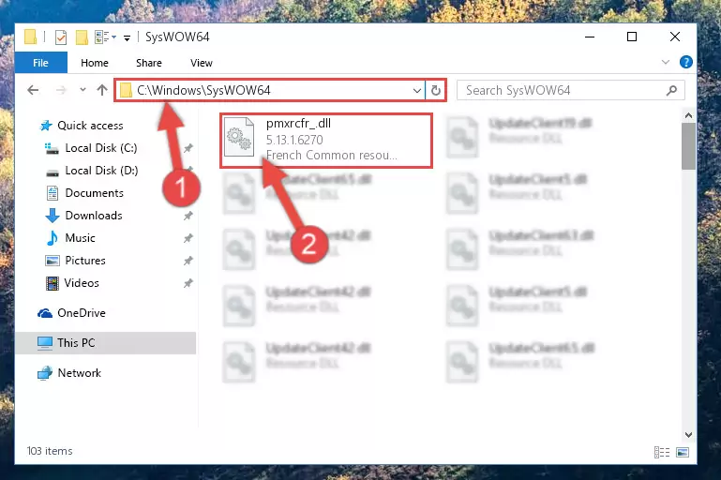The image size is (721, 480).
Task: Select the pmxrcfr_.dll file
Action: pos(326,141)
